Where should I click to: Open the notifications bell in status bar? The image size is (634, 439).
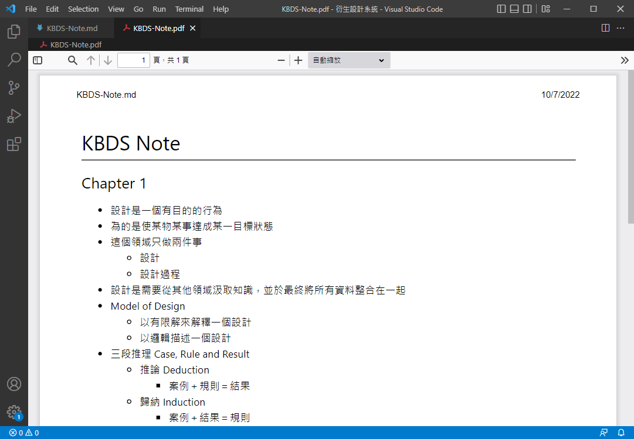point(621,433)
